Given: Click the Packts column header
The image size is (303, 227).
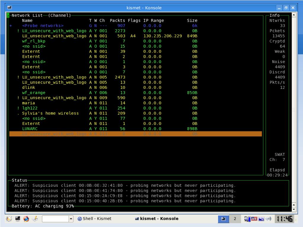Looking at the screenshot, I should (x=117, y=20).
